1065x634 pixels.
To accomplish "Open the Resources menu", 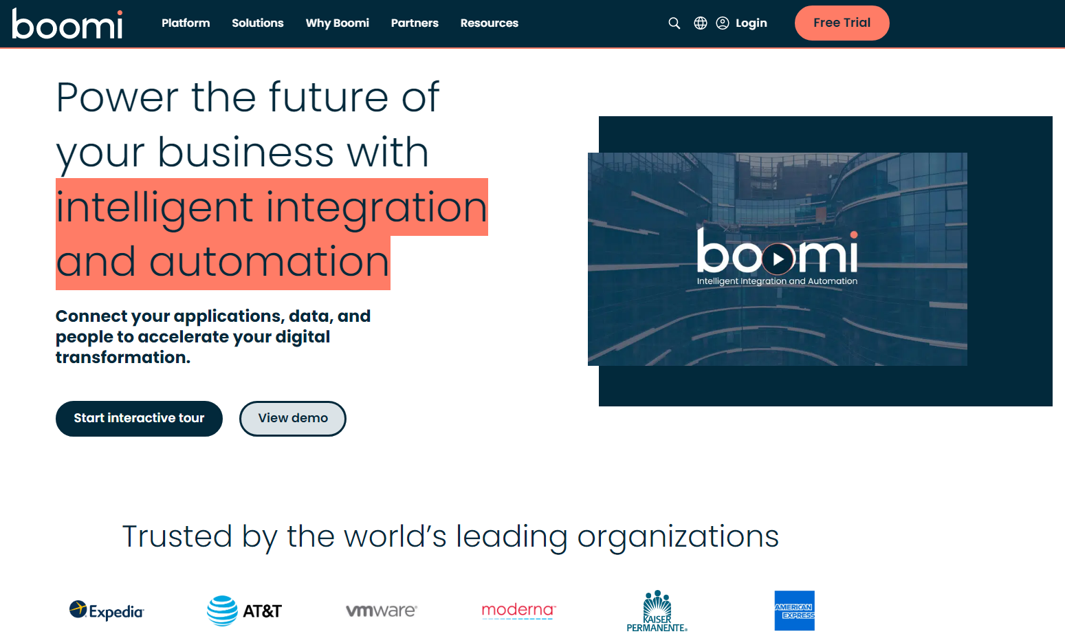I will (x=490, y=23).
